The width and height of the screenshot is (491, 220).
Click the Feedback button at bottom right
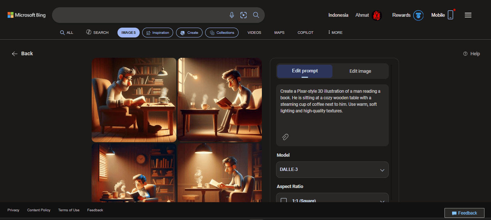(464, 213)
